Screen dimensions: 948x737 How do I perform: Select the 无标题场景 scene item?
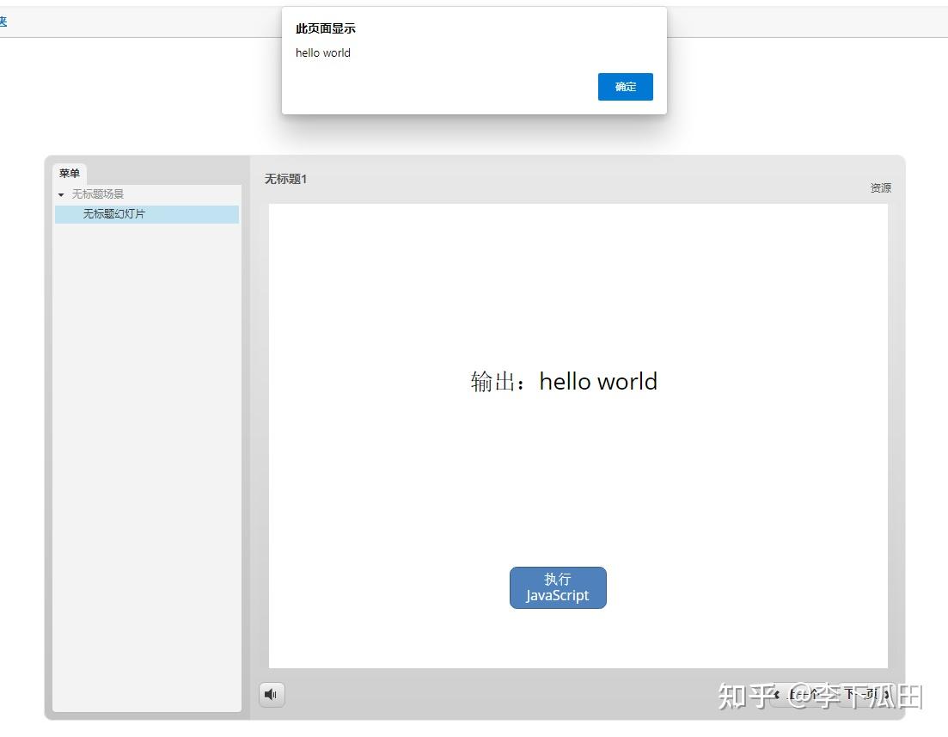97,194
